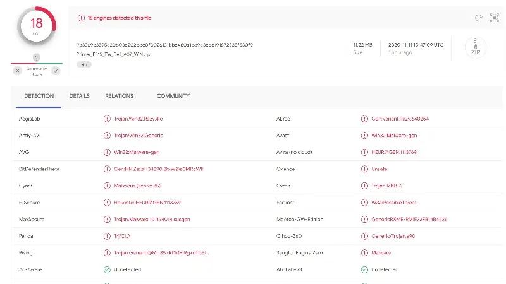Click the Fortinet W32/PossibleThreat result

tap(395, 202)
